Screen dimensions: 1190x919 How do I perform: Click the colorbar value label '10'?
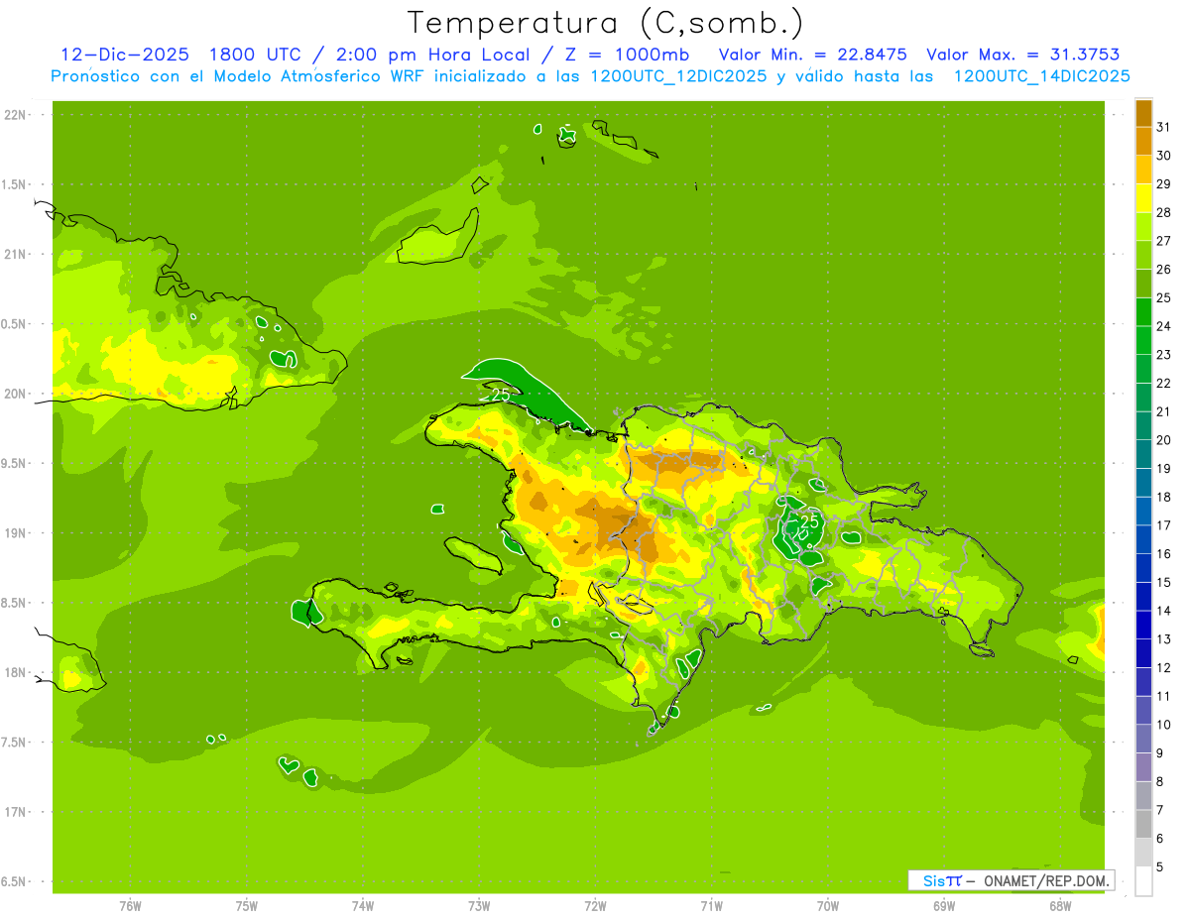[1164, 725]
